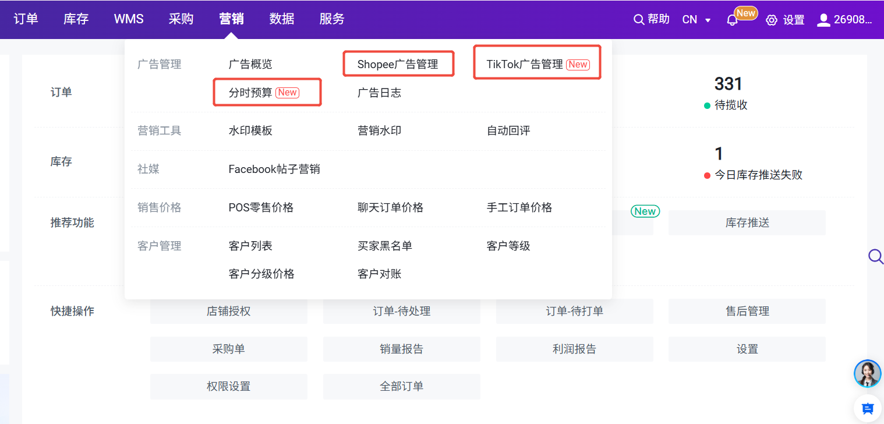This screenshot has width=884, height=424.
Task: Click the 售后管理 quick action button
Action: click(x=747, y=312)
